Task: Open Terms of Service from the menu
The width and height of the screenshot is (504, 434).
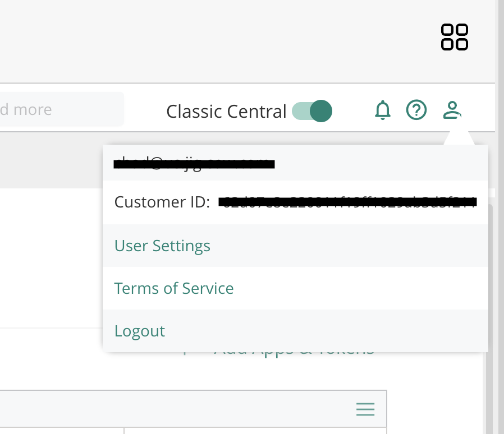Action: click(x=174, y=288)
